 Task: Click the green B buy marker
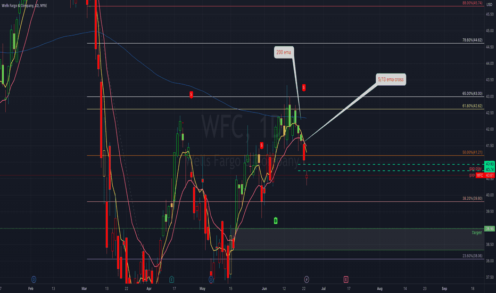click(x=276, y=221)
